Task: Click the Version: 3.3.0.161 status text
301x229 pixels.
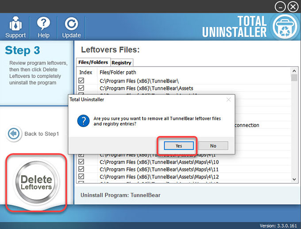Action: tap(278, 226)
